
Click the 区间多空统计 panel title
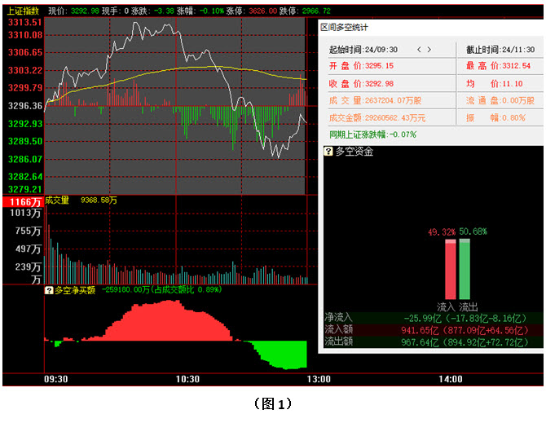coord(345,27)
